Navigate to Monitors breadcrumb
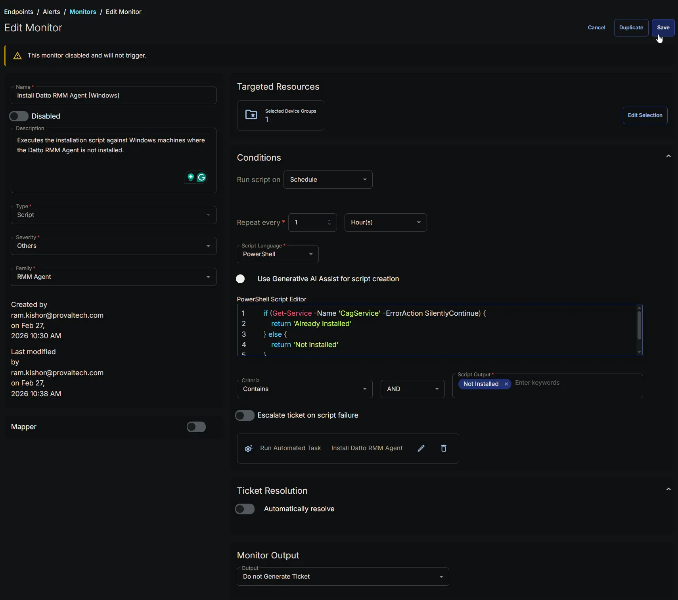The width and height of the screenshot is (678, 600). tap(83, 12)
